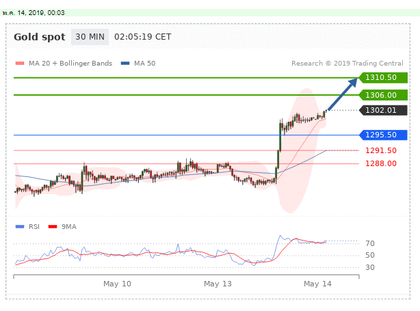The width and height of the screenshot is (420, 311).
Task: Click the 1295.50 blue pivot tag
Action: (x=383, y=135)
